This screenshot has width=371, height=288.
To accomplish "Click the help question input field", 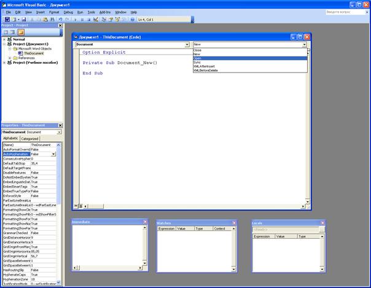I will pos(345,12).
